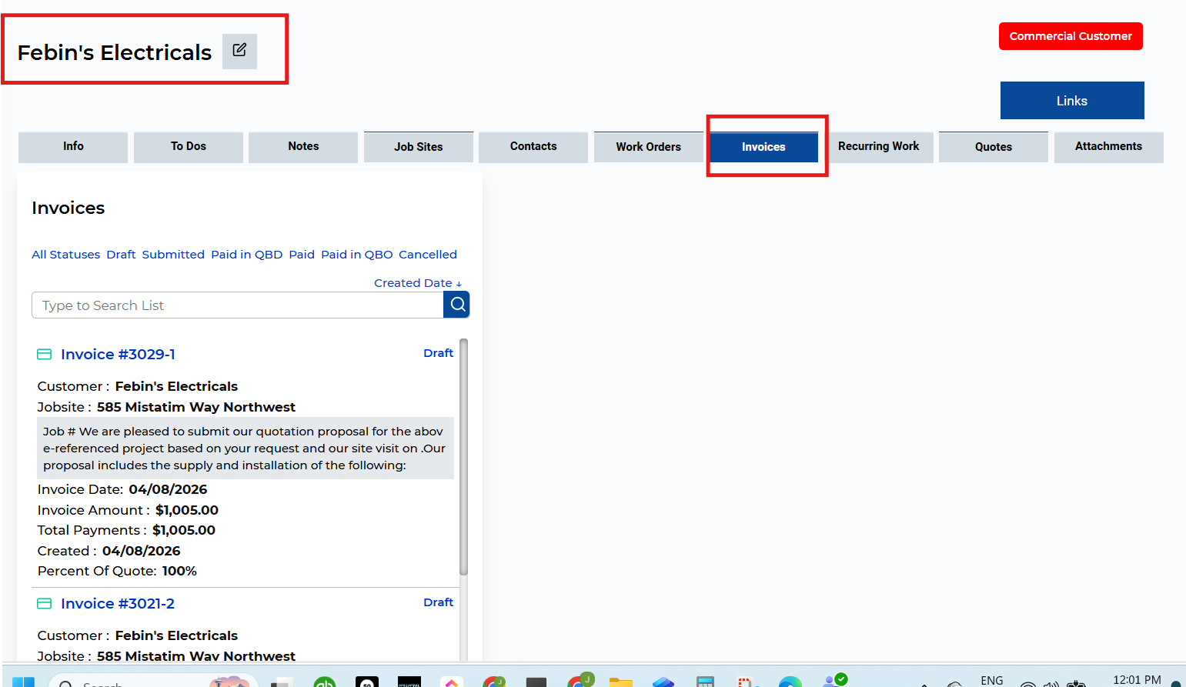
Task: Open the Quotes tab
Action: (x=993, y=147)
